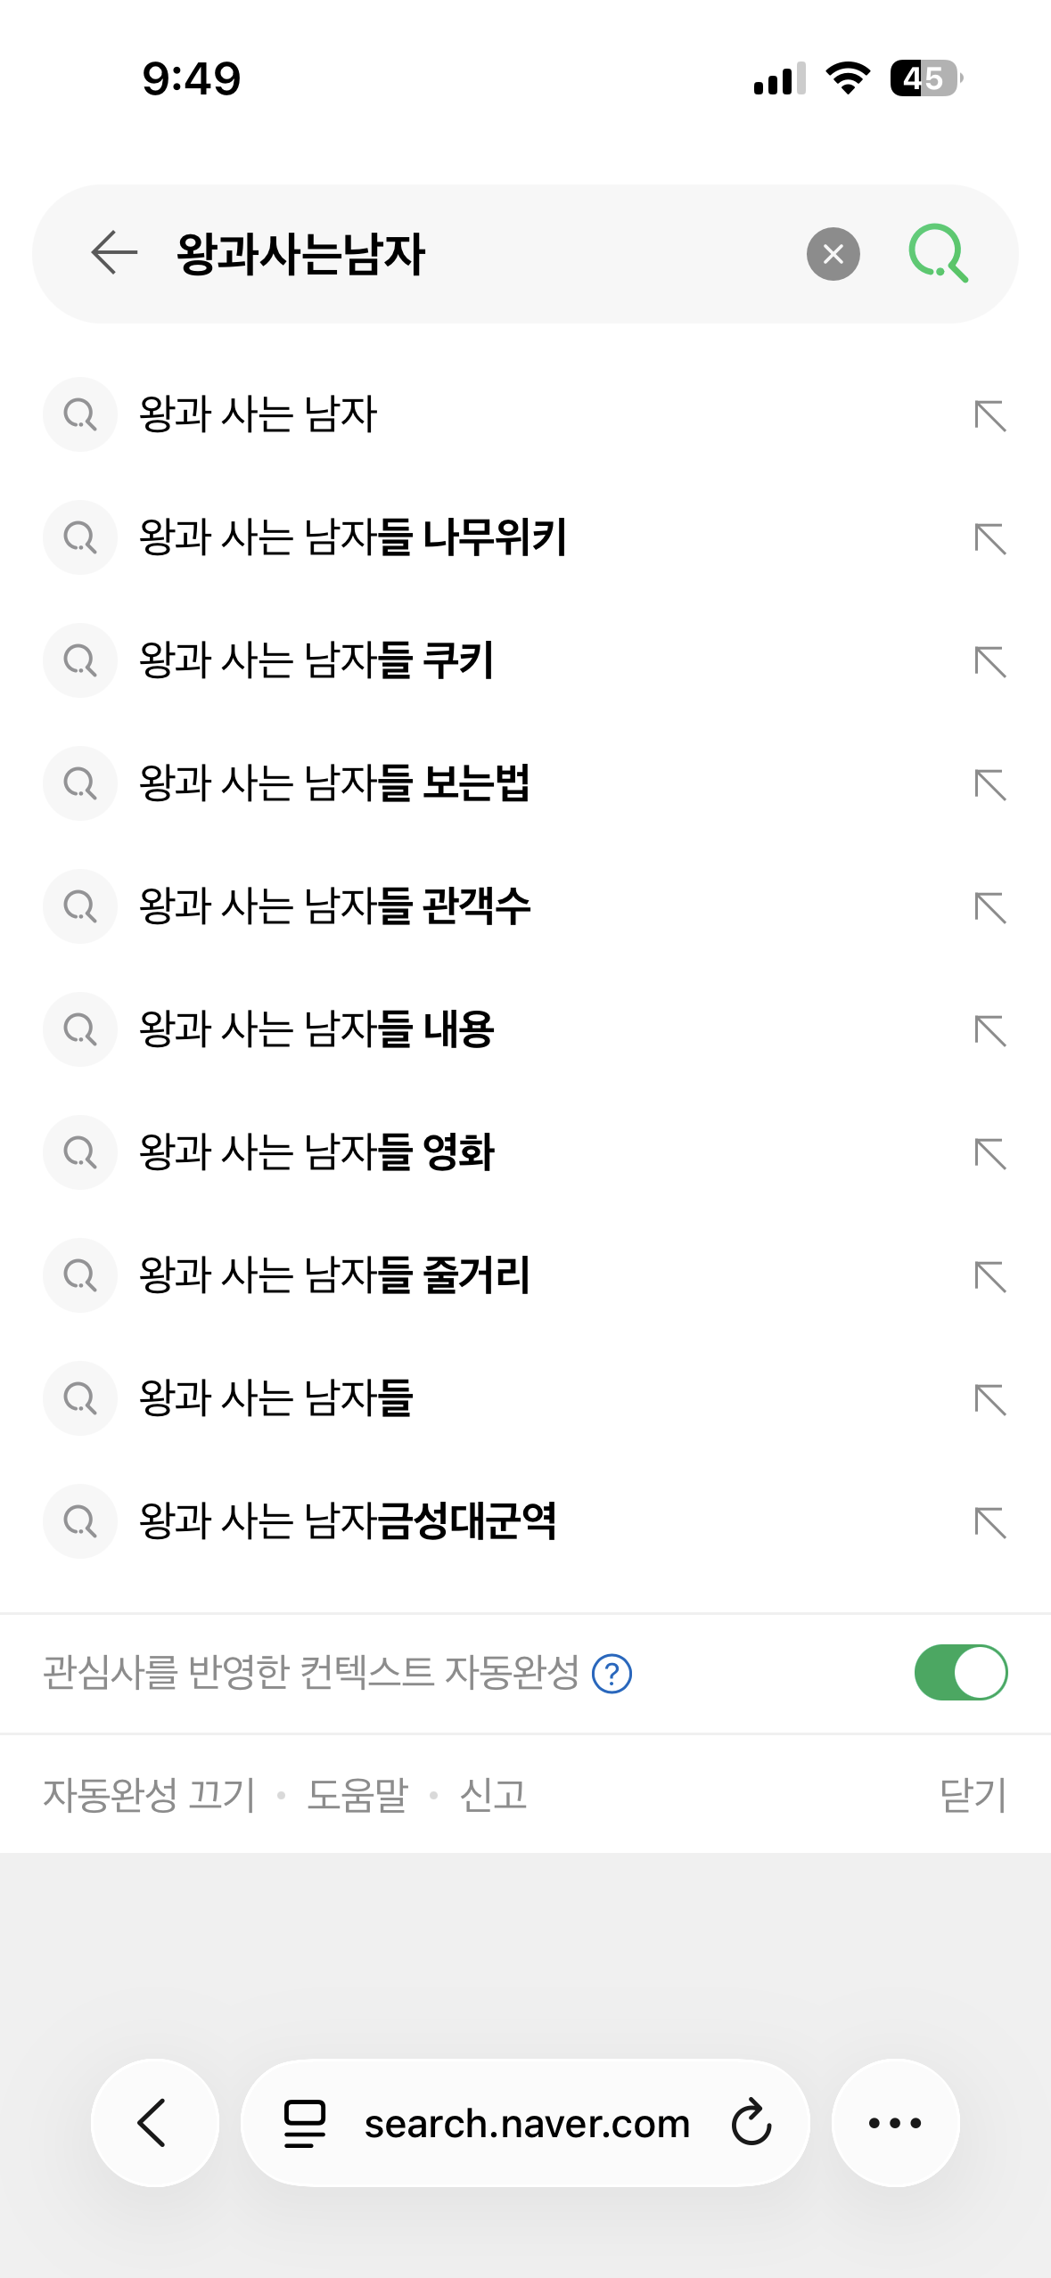Fill search with '왕과 사는 남자' arrow
The width and height of the screenshot is (1051, 2278).
click(989, 415)
